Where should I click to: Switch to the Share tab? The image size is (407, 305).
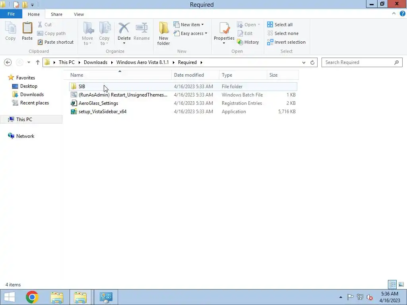pyautogui.click(x=56, y=14)
